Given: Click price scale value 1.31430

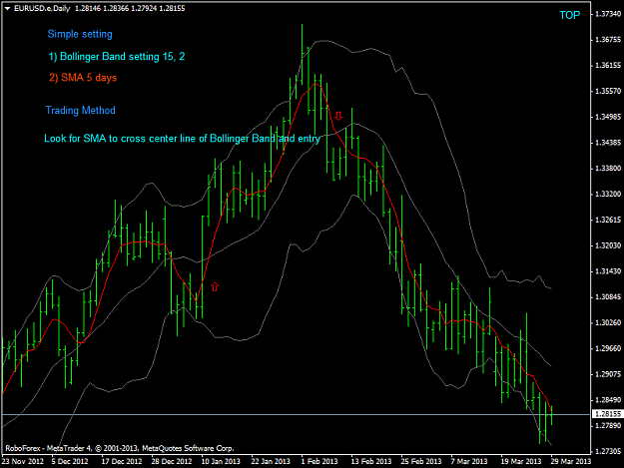Looking at the screenshot, I should [x=608, y=271].
